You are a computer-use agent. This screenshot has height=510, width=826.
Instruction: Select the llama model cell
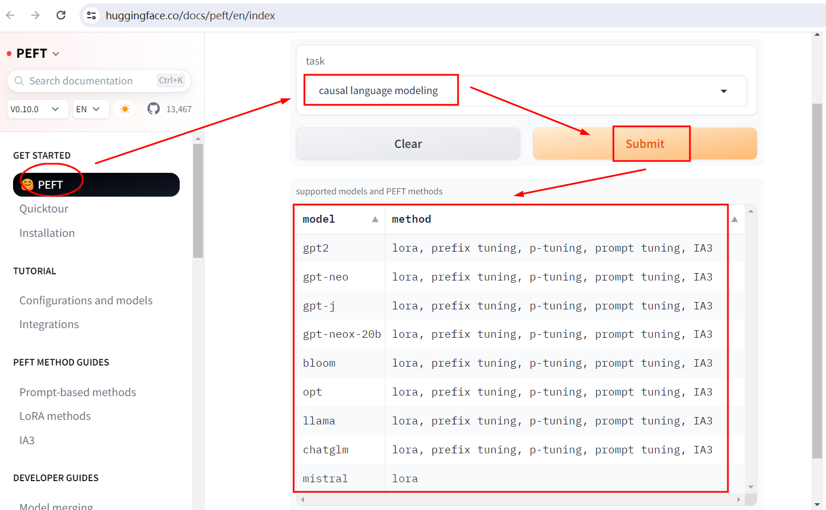point(341,421)
